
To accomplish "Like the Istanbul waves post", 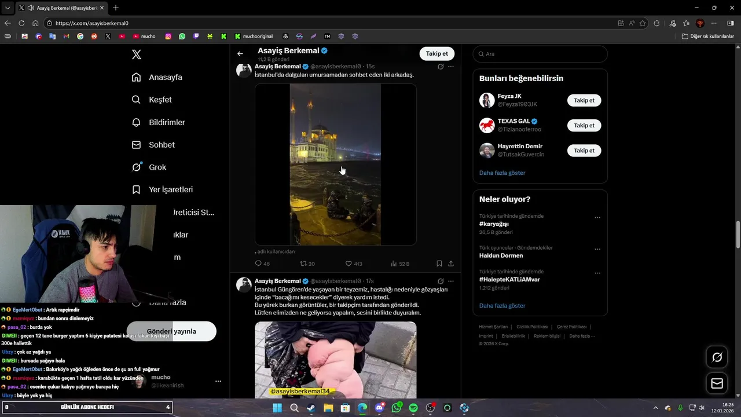I will pos(354,264).
